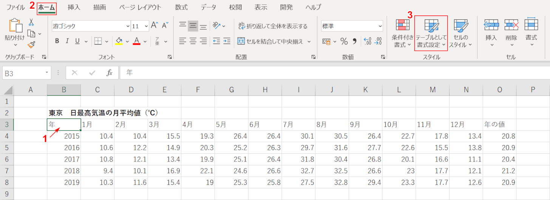
Task: Open the ファイル tab
Action: [16, 7]
